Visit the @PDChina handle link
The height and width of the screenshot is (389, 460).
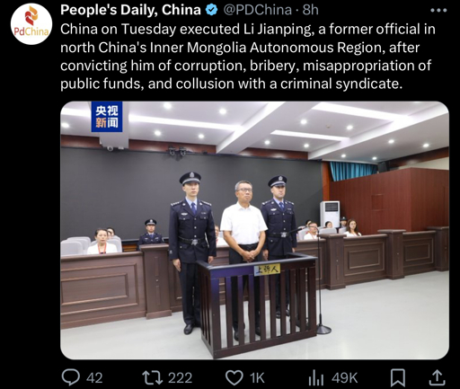pyautogui.click(x=258, y=10)
